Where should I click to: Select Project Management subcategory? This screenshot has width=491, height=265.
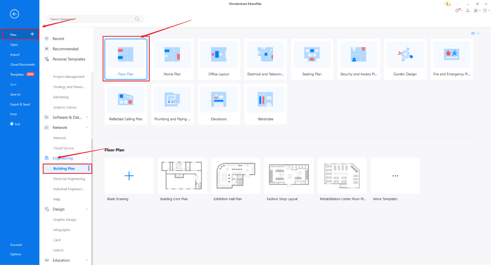[69, 76]
